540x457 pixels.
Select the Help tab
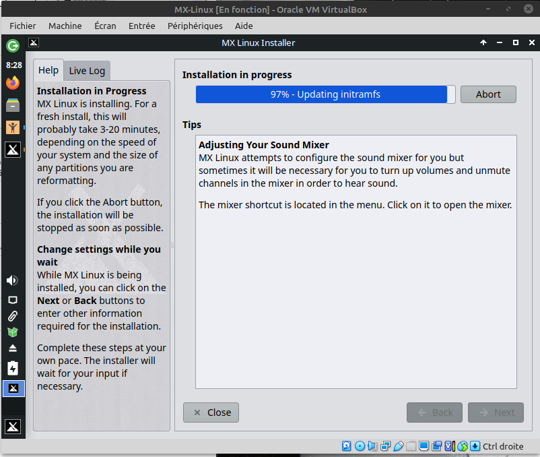click(48, 70)
